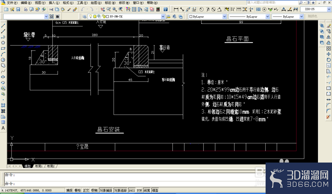Viewport: 332px width, 194px height.
Task: Toggle 捕捉 snap mode in status bar
Action: pos(69,190)
